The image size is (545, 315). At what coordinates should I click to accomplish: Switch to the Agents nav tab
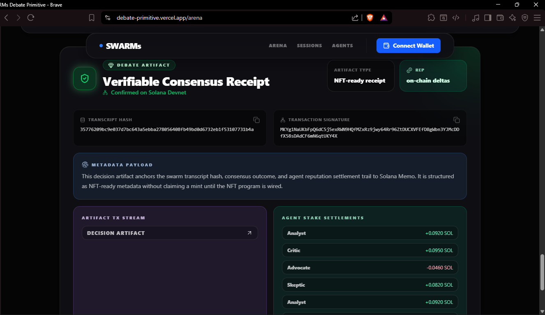click(342, 46)
